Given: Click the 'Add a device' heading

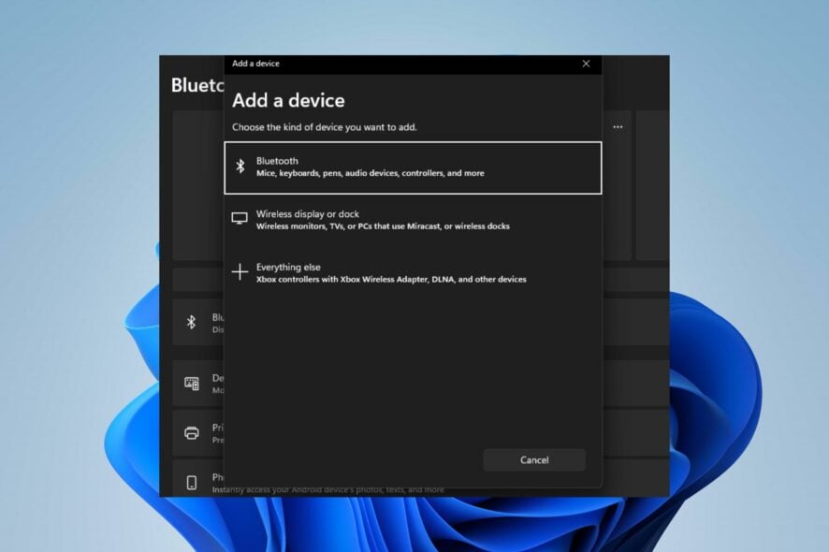Looking at the screenshot, I should coord(288,100).
